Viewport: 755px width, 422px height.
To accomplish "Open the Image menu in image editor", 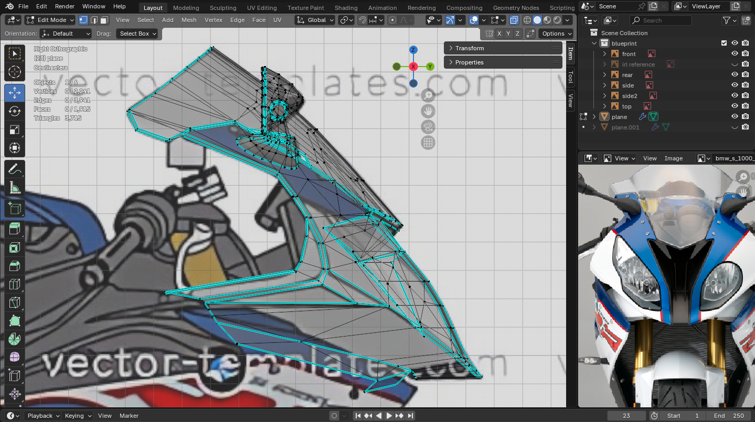I will (674, 158).
